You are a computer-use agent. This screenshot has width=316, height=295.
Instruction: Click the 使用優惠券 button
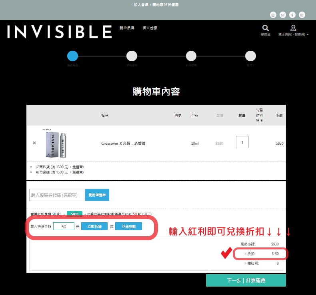tap(97, 195)
